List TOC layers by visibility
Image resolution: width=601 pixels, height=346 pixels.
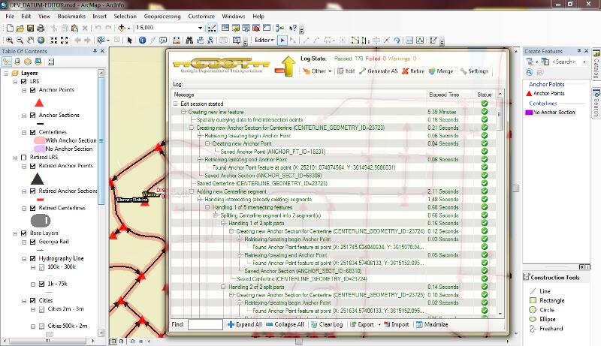pyautogui.click(x=28, y=62)
